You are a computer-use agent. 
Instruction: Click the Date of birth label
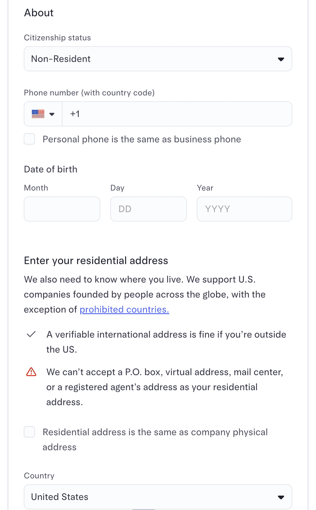51,169
